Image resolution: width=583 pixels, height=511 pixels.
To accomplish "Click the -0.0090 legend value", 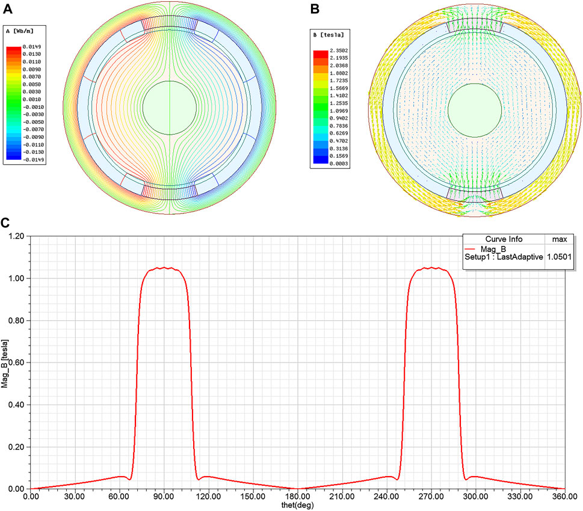I will coord(33,137).
